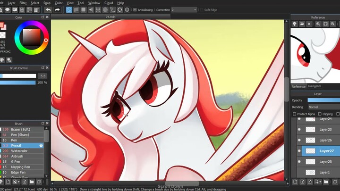Enable the radial snap icon
The width and height of the screenshot is (340, 191).
(98, 10)
